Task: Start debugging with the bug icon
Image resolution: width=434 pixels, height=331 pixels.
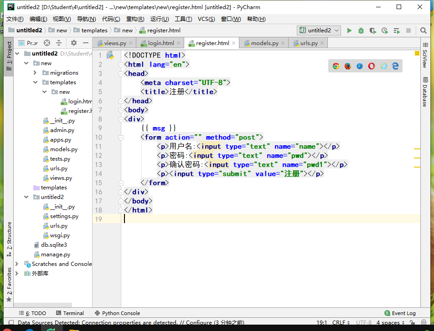Action: [x=361, y=31]
